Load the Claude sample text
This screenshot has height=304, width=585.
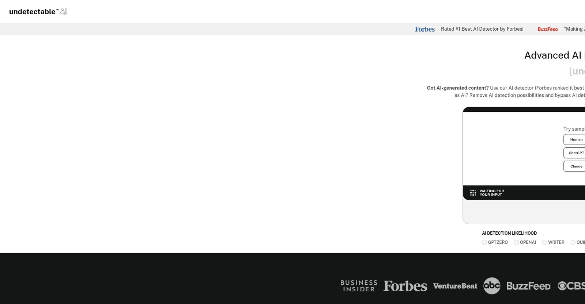(576, 166)
